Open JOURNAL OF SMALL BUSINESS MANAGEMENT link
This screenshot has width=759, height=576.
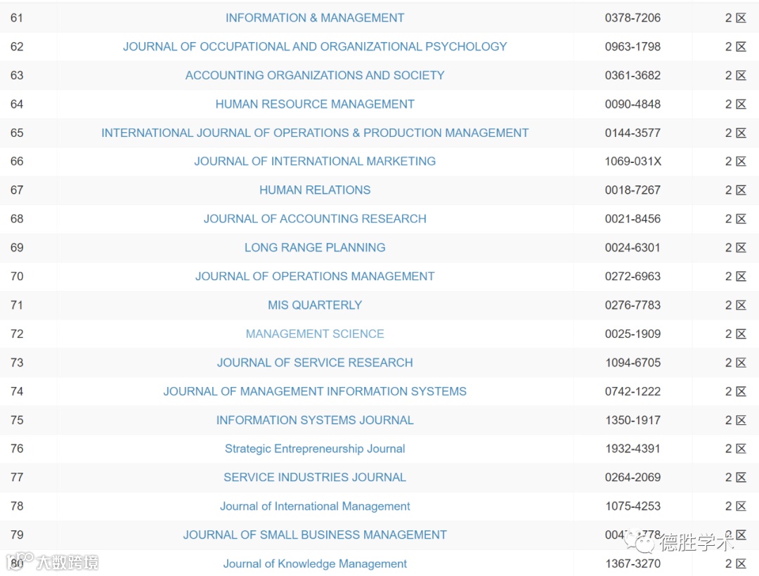(x=315, y=535)
